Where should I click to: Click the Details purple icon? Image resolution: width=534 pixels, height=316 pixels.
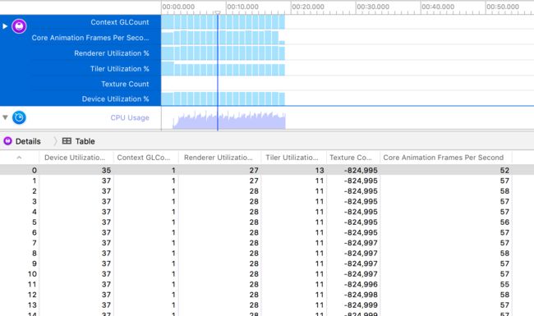7,141
